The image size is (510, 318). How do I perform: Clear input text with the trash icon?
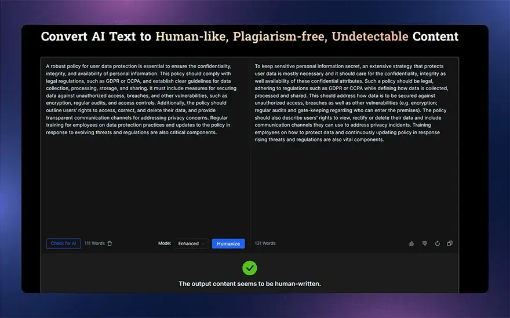coord(110,243)
